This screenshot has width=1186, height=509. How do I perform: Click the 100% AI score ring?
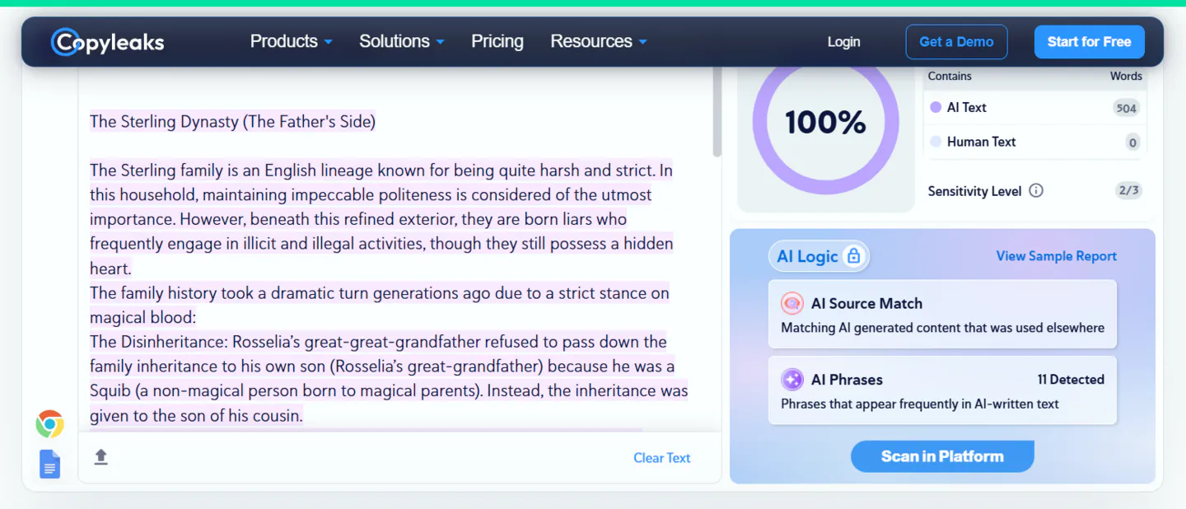[825, 123]
